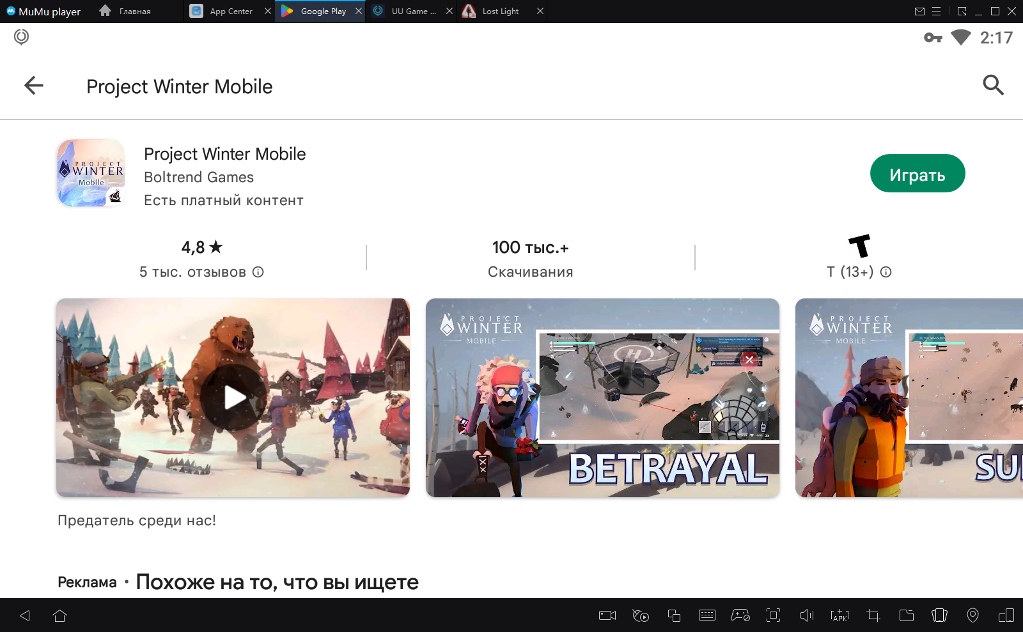Screen dimensions: 1023x632
Task: Toggle fullscreen mode in the bottom toolbar
Action: [x=773, y=615]
